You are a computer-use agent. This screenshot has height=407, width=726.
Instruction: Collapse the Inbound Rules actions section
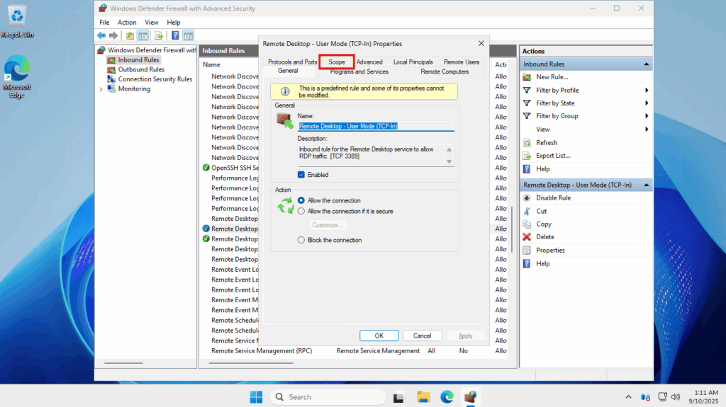click(x=647, y=64)
